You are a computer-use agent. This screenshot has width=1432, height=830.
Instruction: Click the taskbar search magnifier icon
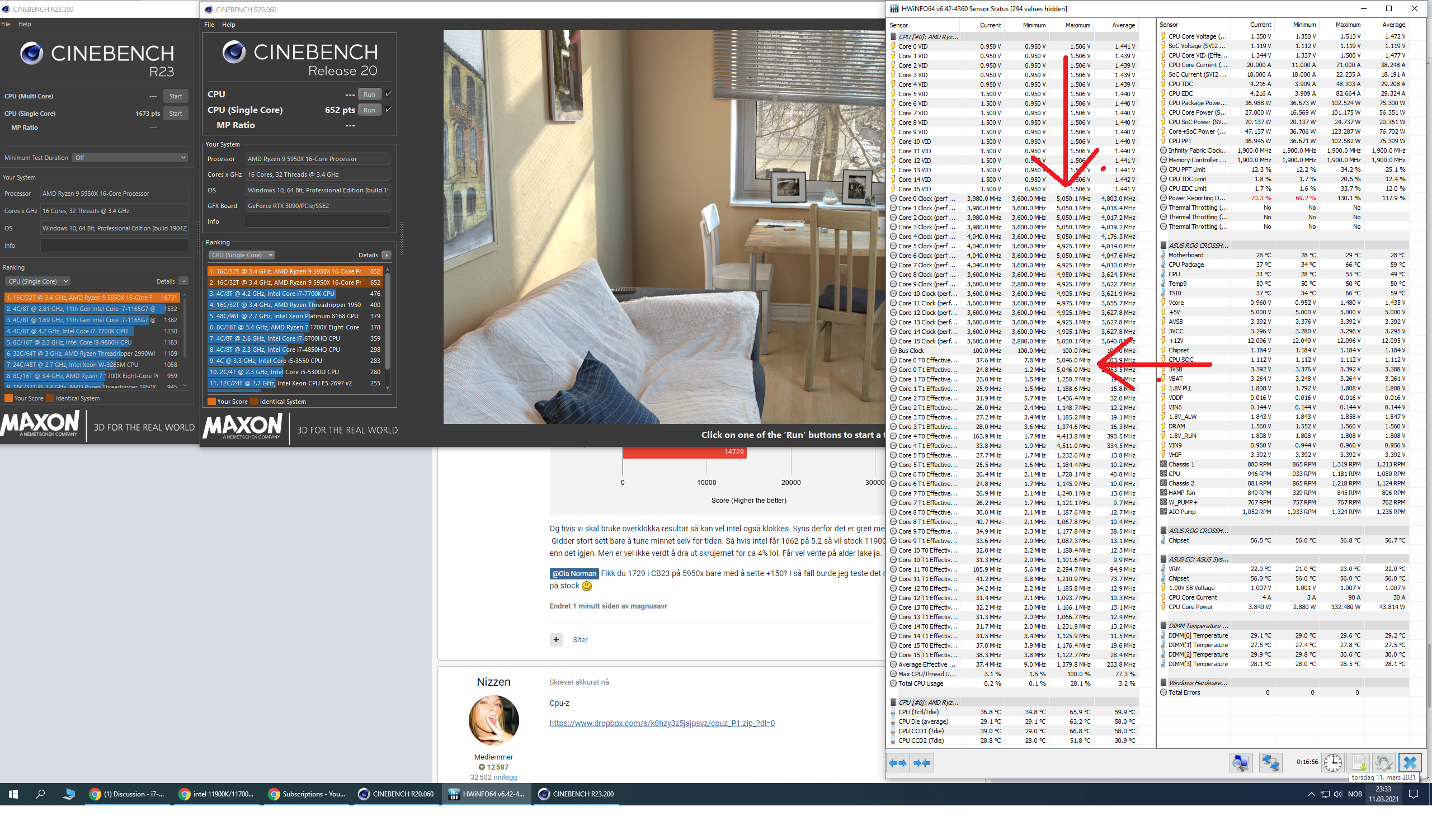point(40,794)
